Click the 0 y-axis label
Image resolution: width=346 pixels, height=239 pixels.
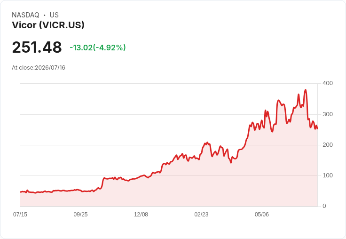tap(324, 206)
